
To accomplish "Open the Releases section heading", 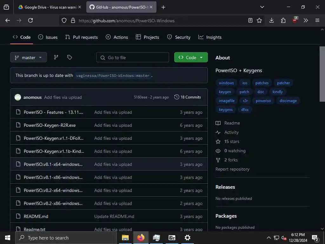I will pos(225,187).
